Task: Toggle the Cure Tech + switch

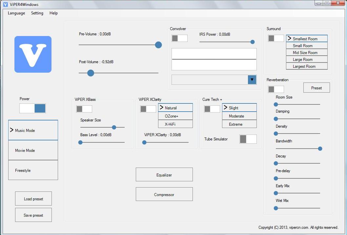Action: coord(212,109)
